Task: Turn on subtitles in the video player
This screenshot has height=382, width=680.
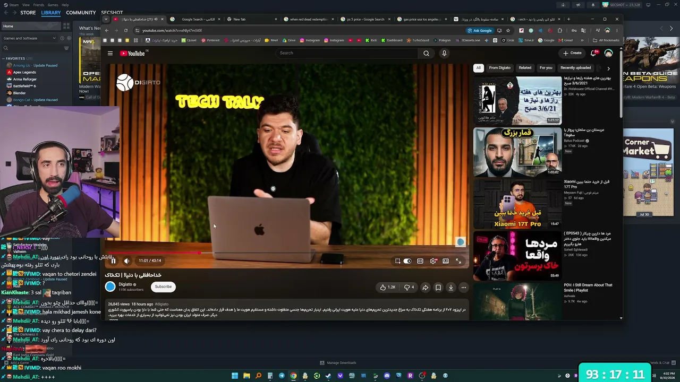Action: (420, 261)
